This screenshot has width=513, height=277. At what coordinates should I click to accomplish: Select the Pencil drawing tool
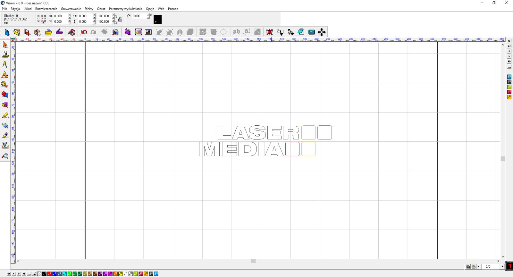tap(5, 115)
